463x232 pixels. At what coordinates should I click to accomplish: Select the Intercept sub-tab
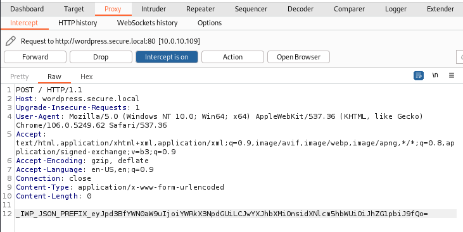pos(24,23)
